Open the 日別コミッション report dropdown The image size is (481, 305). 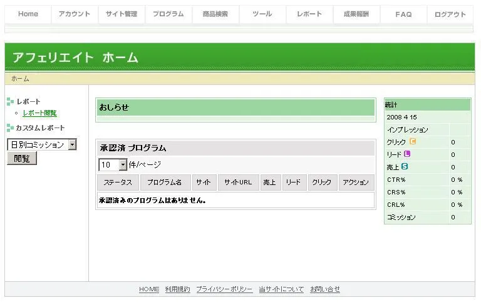point(72,144)
